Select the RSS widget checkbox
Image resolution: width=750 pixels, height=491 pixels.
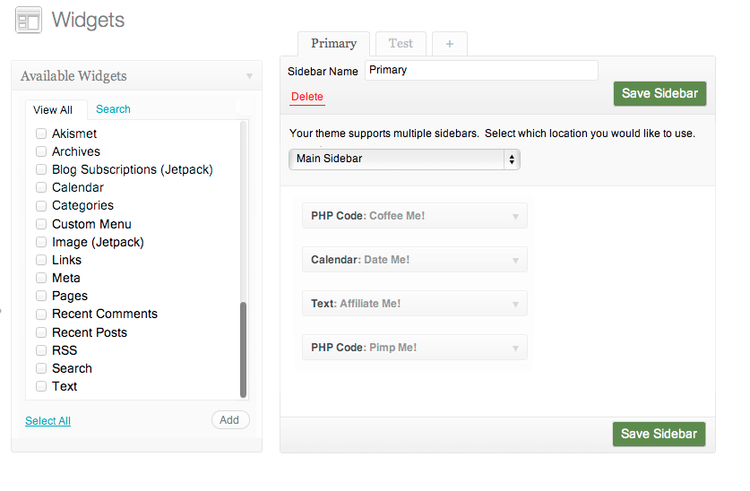point(41,350)
